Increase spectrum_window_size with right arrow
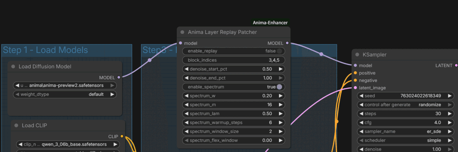 [x=281, y=132]
